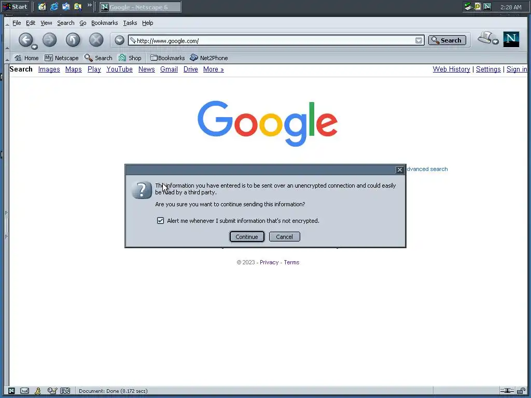The width and height of the screenshot is (531, 398).
Task: Open the Bookmarks folder in personal toolbar
Action: (167, 58)
